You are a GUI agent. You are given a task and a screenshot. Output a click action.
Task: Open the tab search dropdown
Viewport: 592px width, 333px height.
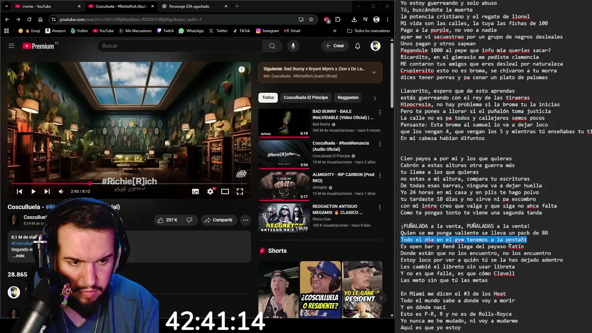tap(6, 6)
